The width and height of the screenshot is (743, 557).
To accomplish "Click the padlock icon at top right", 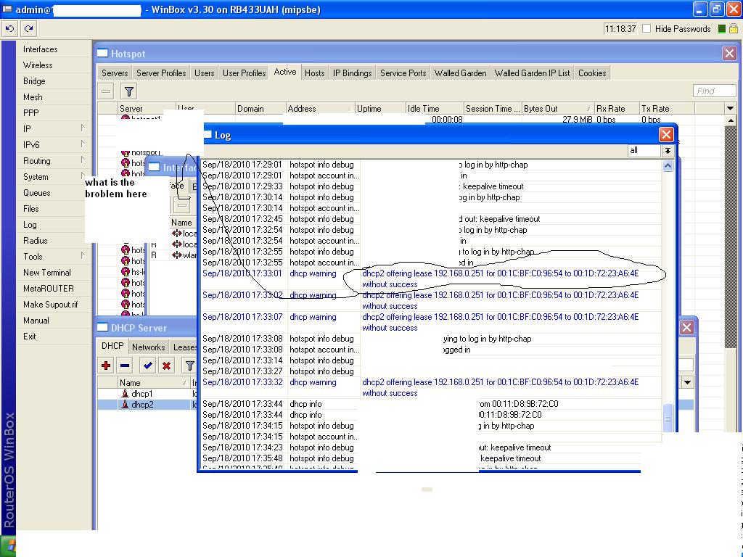I will (x=734, y=29).
